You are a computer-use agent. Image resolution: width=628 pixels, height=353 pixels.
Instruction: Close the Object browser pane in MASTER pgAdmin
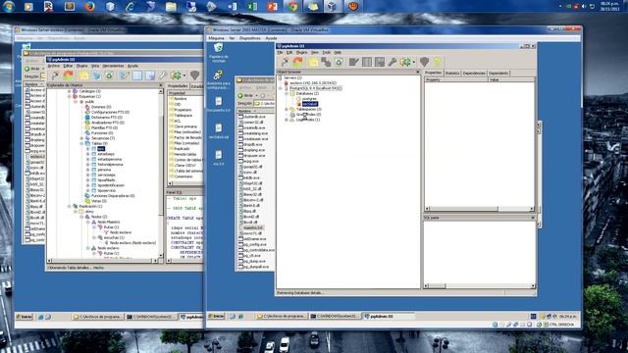point(417,72)
